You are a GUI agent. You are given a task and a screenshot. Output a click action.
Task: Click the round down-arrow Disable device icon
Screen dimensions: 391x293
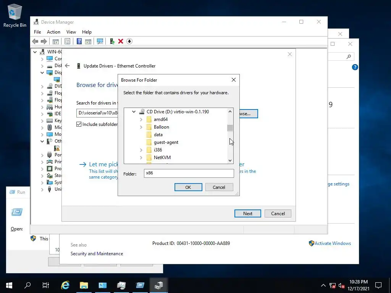129,41
